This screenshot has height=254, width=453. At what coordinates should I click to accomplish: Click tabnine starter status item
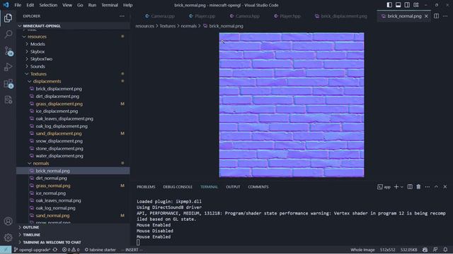(x=100, y=250)
